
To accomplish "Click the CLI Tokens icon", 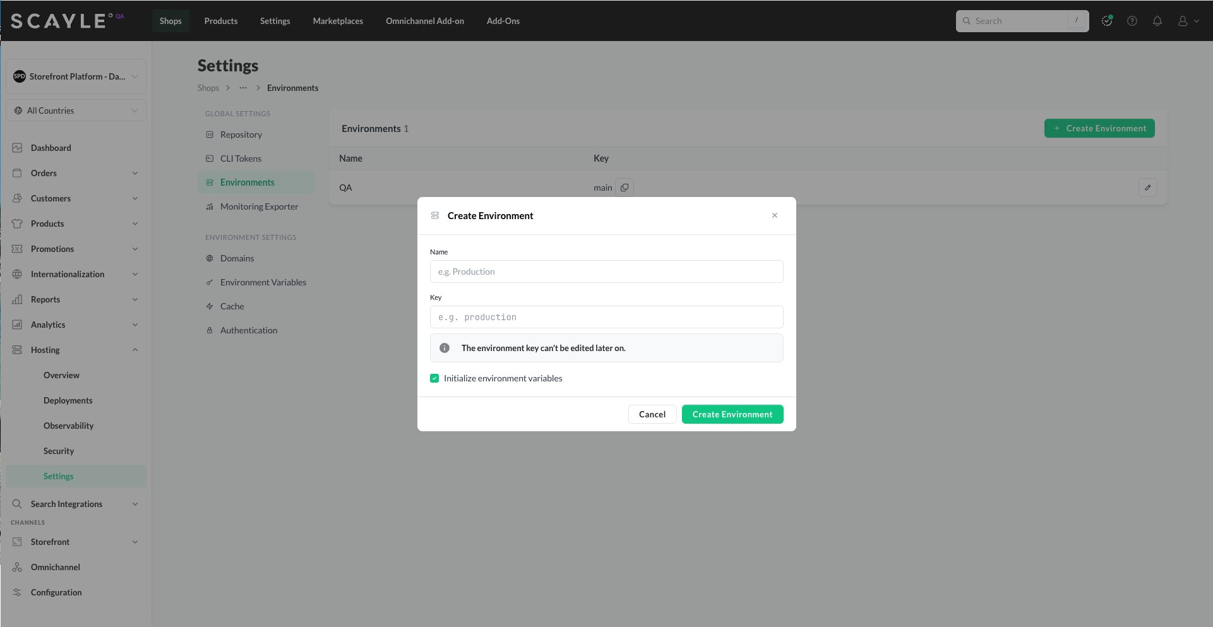I will 210,158.
